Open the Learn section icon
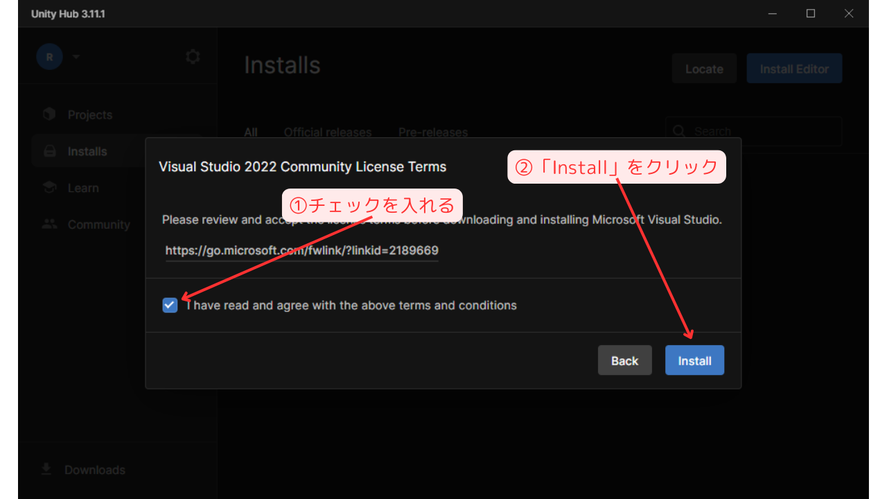Screen dimensions: 887x499 tap(49, 187)
